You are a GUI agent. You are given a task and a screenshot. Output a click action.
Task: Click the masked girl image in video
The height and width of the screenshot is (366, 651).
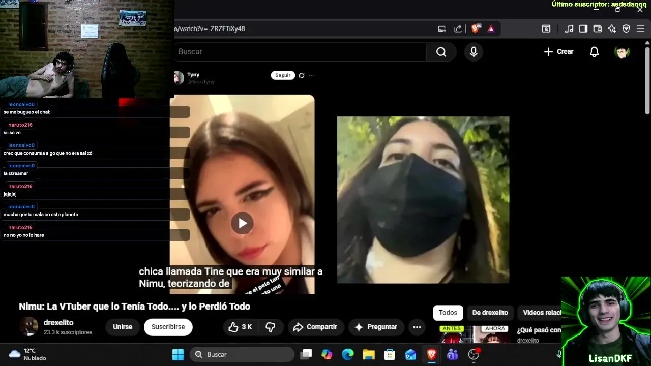click(x=423, y=200)
